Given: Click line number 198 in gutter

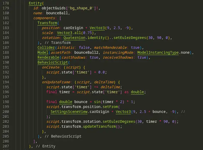Looking at the screenshot, I should 6,102.
